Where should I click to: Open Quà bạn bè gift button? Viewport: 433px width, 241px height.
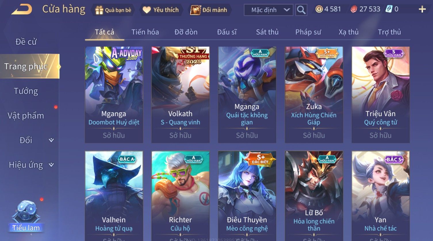point(113,10)
